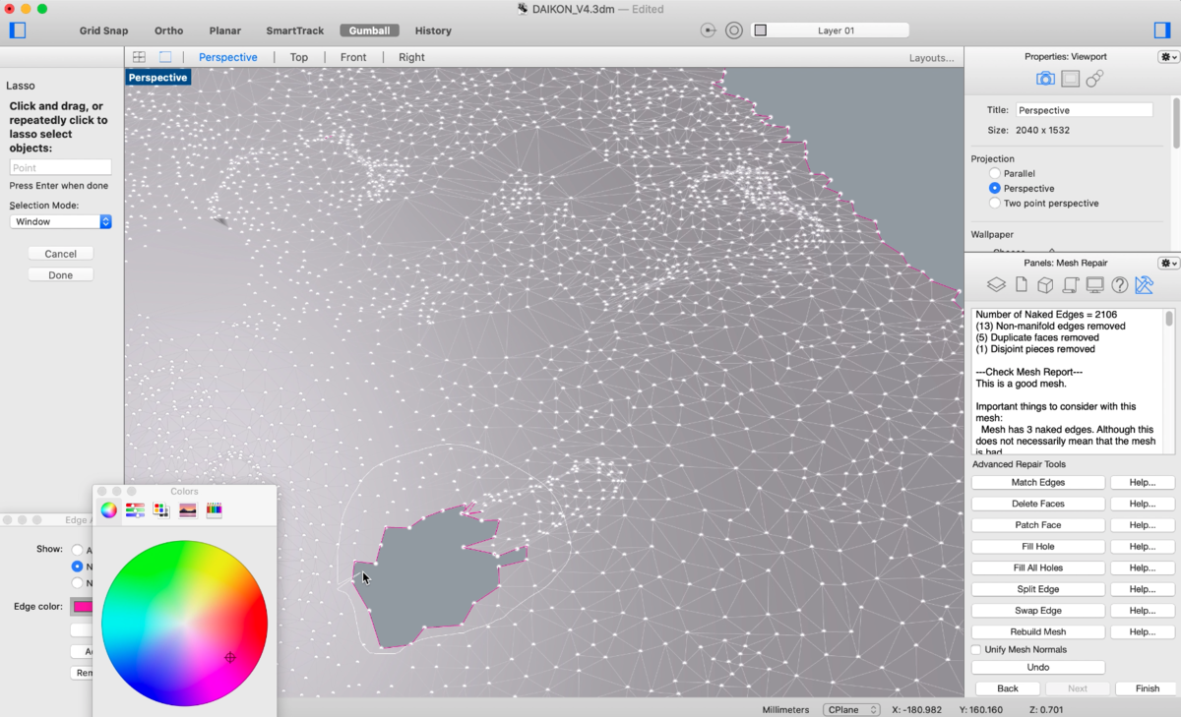
Task: Toggle the left sidebar panel icon
Action: pyautogui.click(x=17, y=30)
